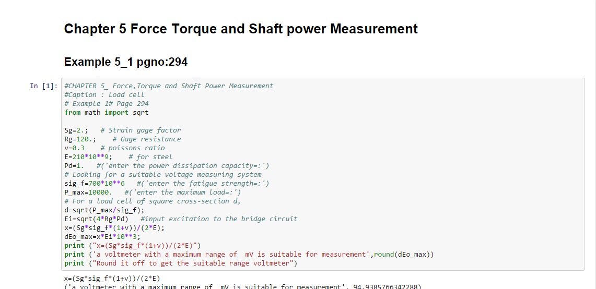The image size is (596, 289).
Task: Click the '#CHAPTER 5_ Force,Torque' comment line
Action: click(x=169, y=86)
